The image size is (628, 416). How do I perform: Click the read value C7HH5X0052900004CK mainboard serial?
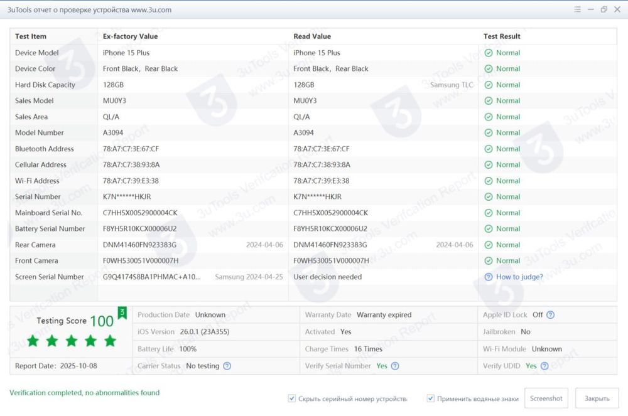pyautogui.click(x=330, y=213)
